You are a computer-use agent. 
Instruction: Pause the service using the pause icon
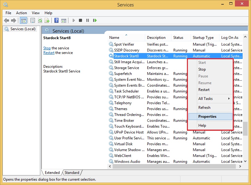(87, 20)
